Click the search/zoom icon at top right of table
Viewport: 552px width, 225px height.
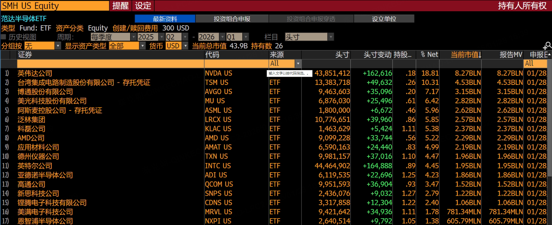click(x=547, y=46)
